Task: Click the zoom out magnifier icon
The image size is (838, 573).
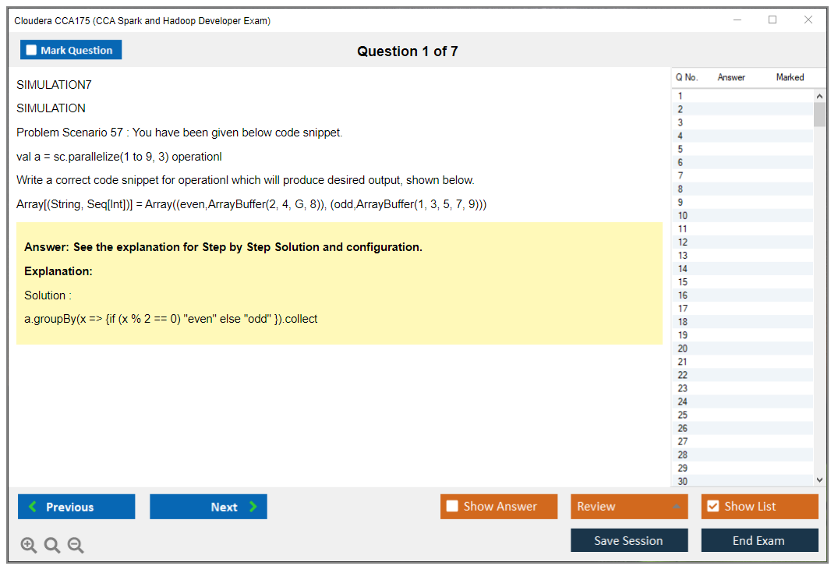Action: click(76, 546)
